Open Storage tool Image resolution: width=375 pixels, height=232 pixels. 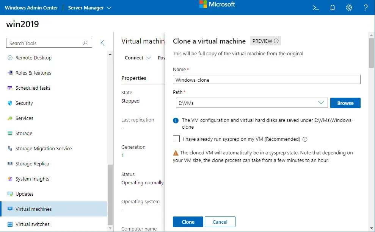coord(54,134)
